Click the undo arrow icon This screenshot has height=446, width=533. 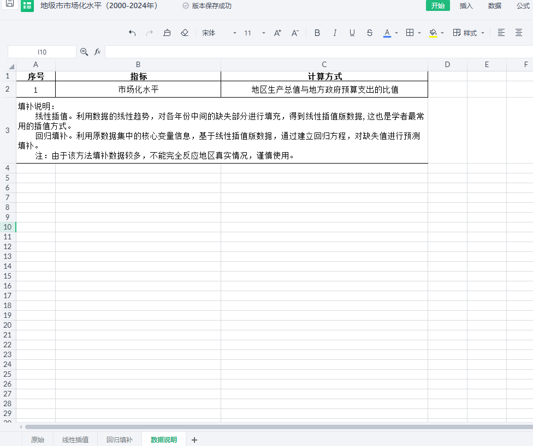tap(132, 33)
